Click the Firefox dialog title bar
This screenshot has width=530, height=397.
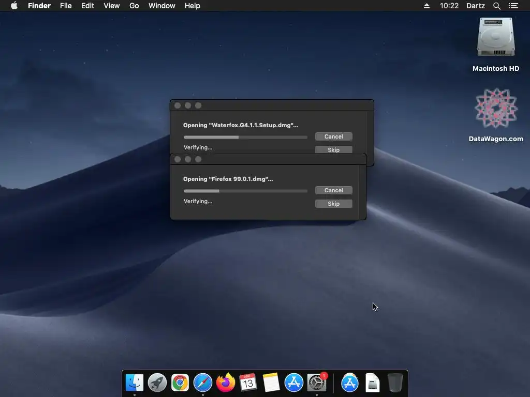(268, 159)
